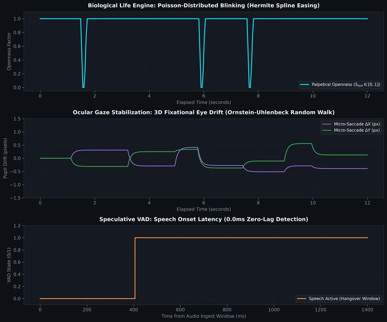Select the Micro-Saccade ΔY legend entry

(351, 130)
